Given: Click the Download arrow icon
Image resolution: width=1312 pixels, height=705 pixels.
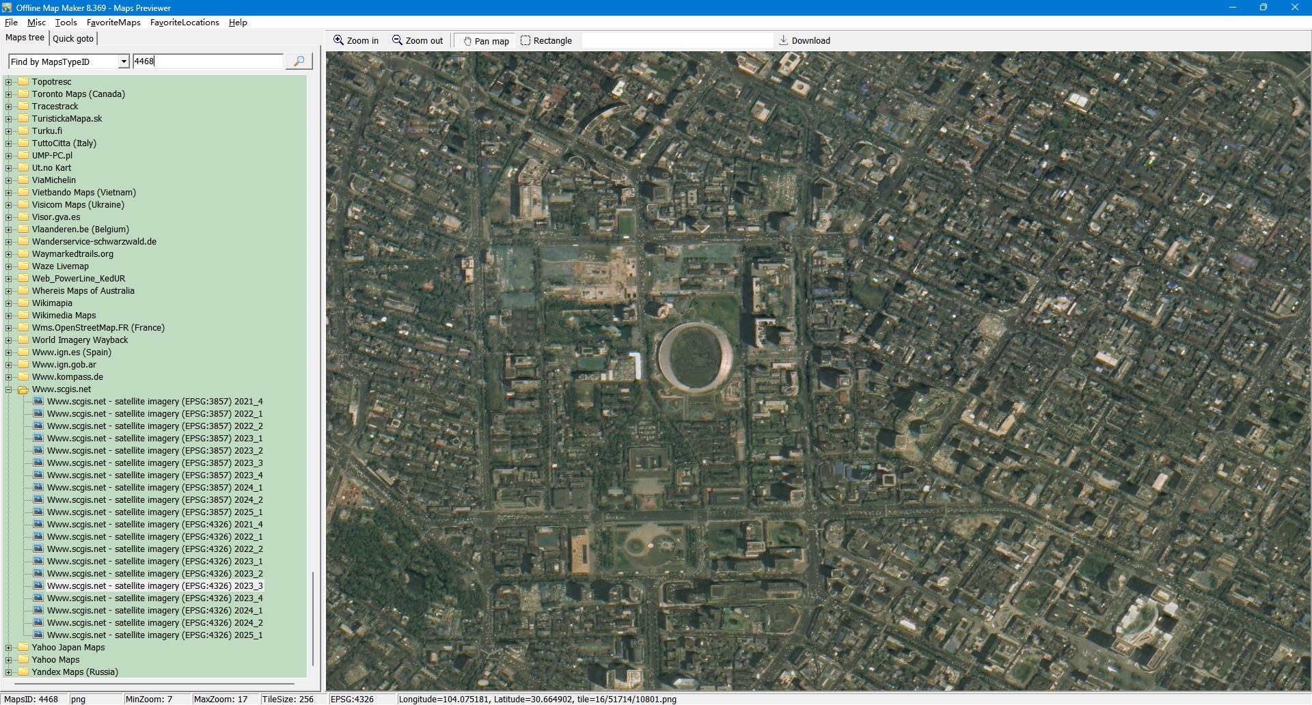Looking at the screenshot, I should click(784, 40).
